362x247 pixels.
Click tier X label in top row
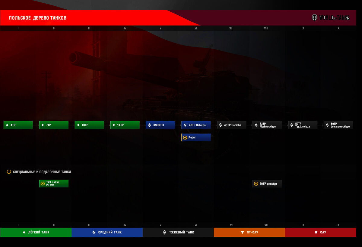tap(338, 28)
